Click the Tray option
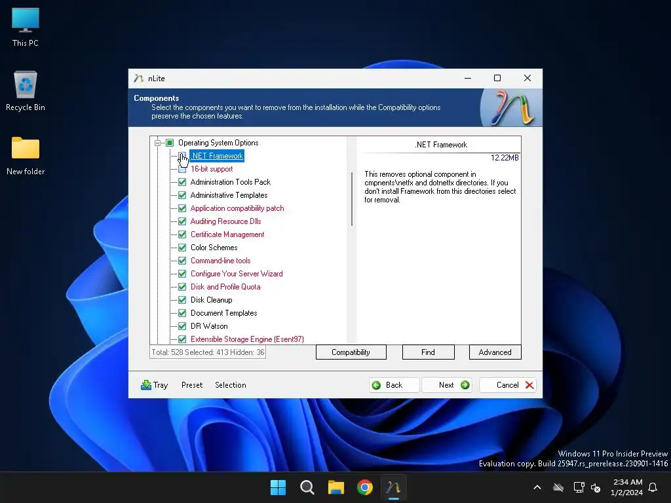 [x=155, y=385]
